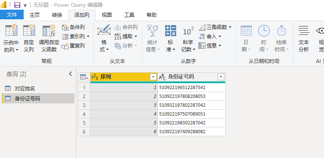Select the 身份证号码 column header
Image resolution: width=324 pixels, height=158 pixels.
191,77
